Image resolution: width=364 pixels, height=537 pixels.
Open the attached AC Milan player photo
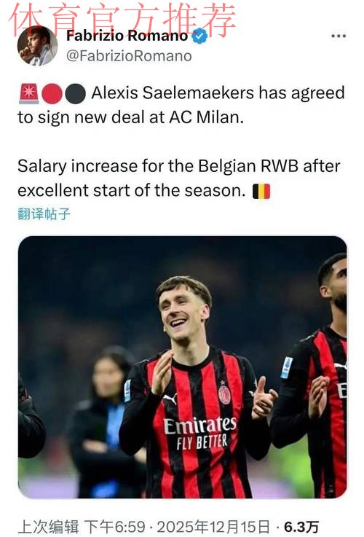(182, 367)
